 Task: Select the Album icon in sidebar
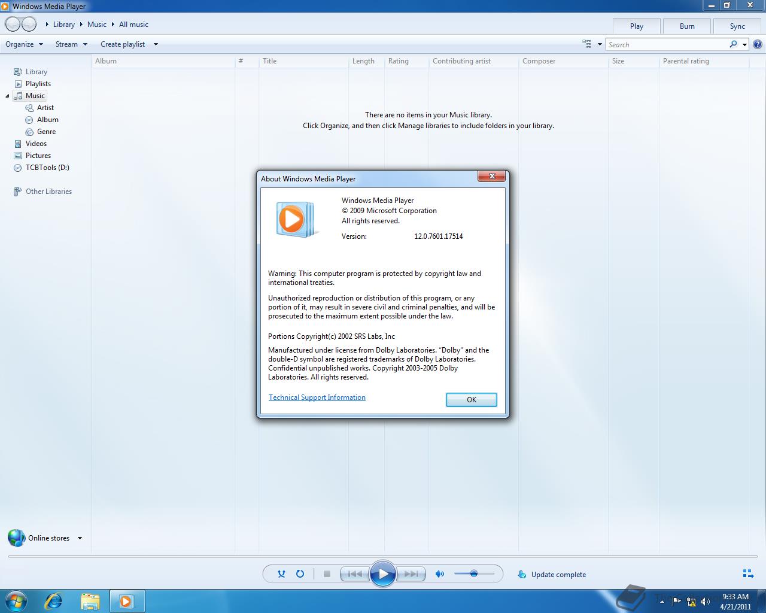tap(29, 120)
